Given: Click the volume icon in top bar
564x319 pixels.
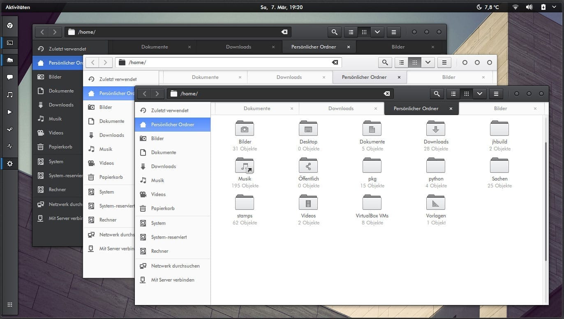Looking at the screenshot, I should (529, 7).
